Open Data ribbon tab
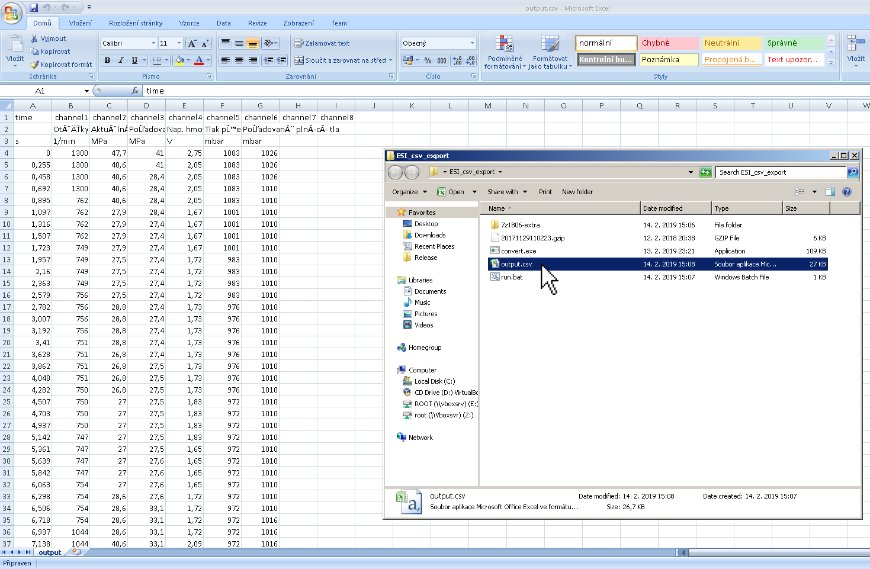This screenshot has width=870, height=569. [x=224, y=23]
